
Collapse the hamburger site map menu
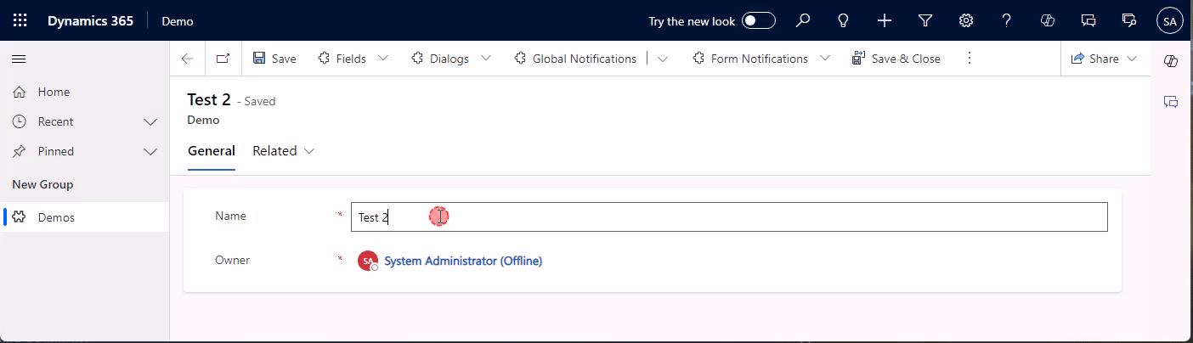click(x=19, y=59)
